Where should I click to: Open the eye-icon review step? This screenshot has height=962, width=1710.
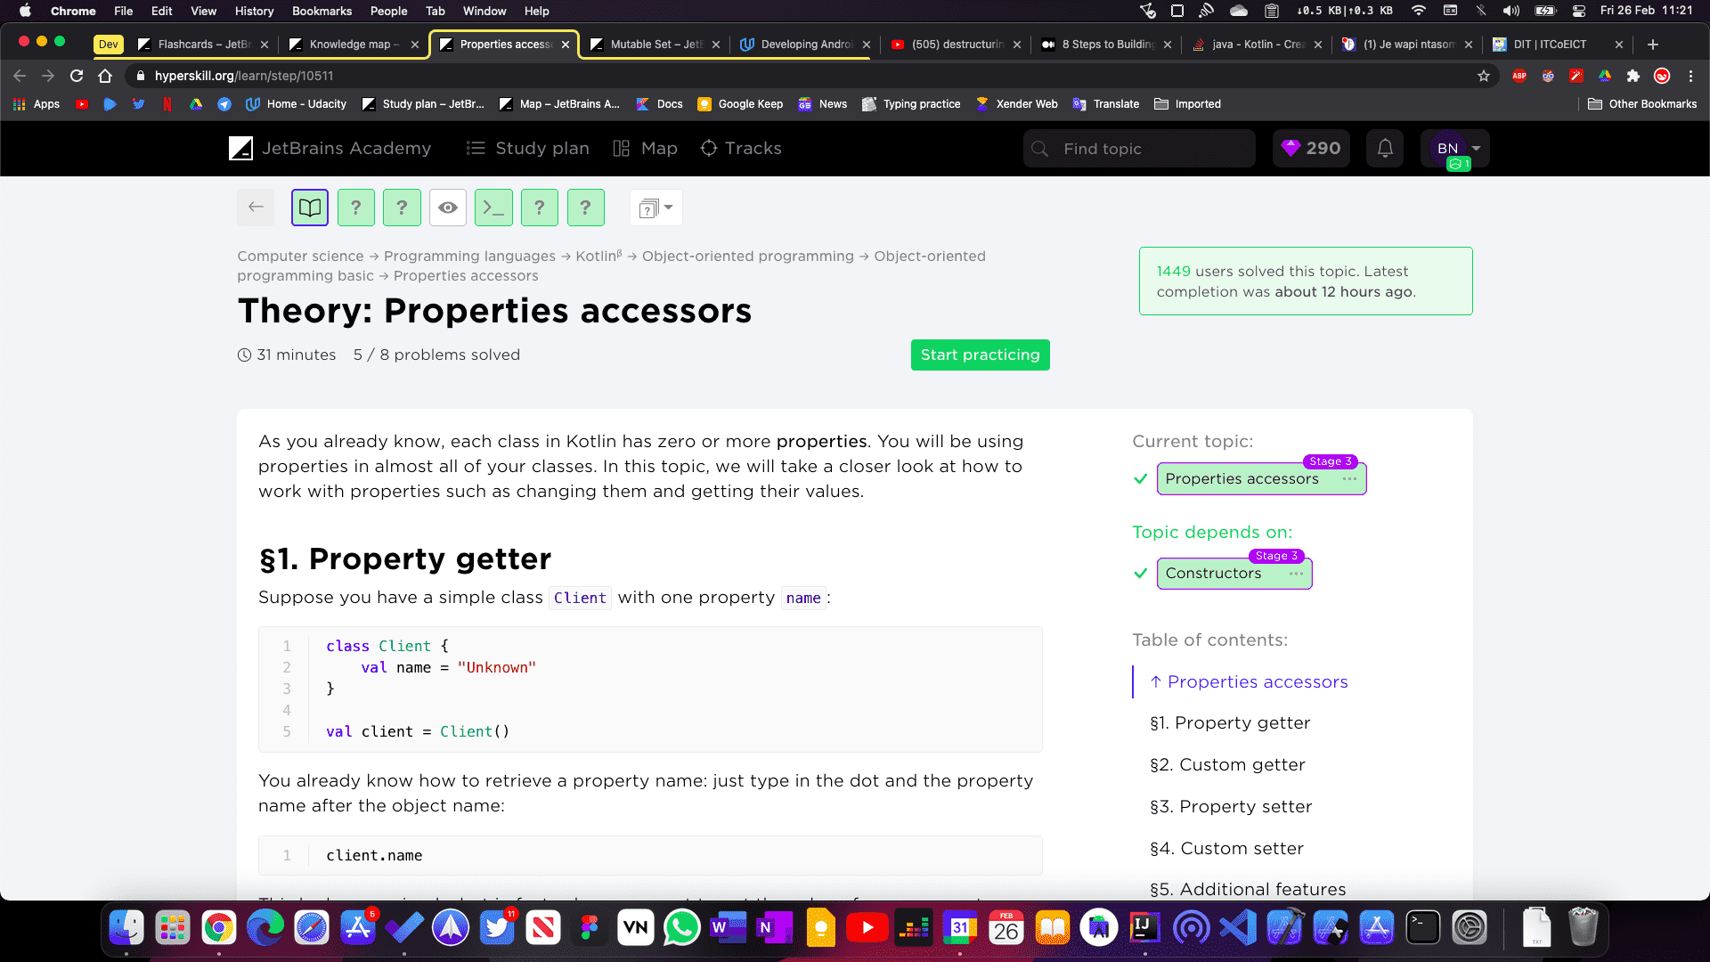coord(448,208)
